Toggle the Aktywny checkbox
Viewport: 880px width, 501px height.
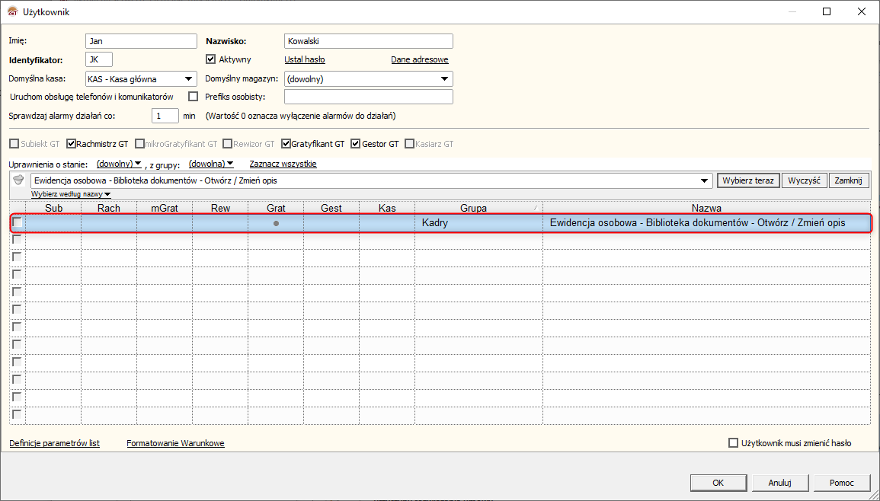pos(211,59)
